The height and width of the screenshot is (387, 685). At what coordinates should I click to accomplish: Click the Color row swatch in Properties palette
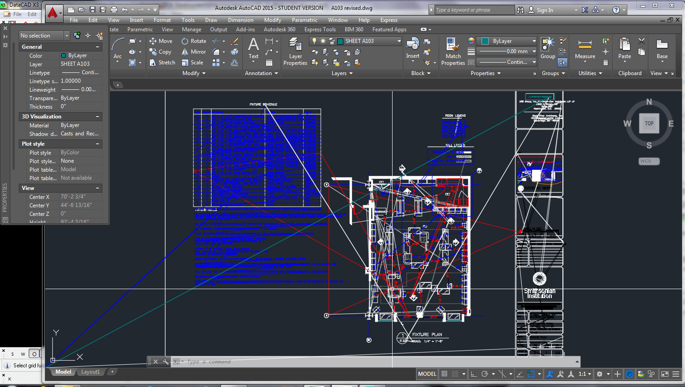[63, 55]
